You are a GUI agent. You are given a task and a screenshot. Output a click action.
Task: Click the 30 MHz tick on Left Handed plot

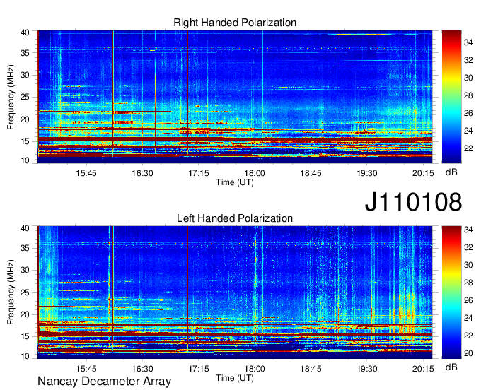tap(25, 270)
